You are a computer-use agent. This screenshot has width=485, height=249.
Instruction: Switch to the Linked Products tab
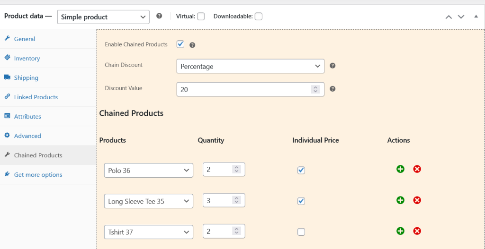click(36, 97)
